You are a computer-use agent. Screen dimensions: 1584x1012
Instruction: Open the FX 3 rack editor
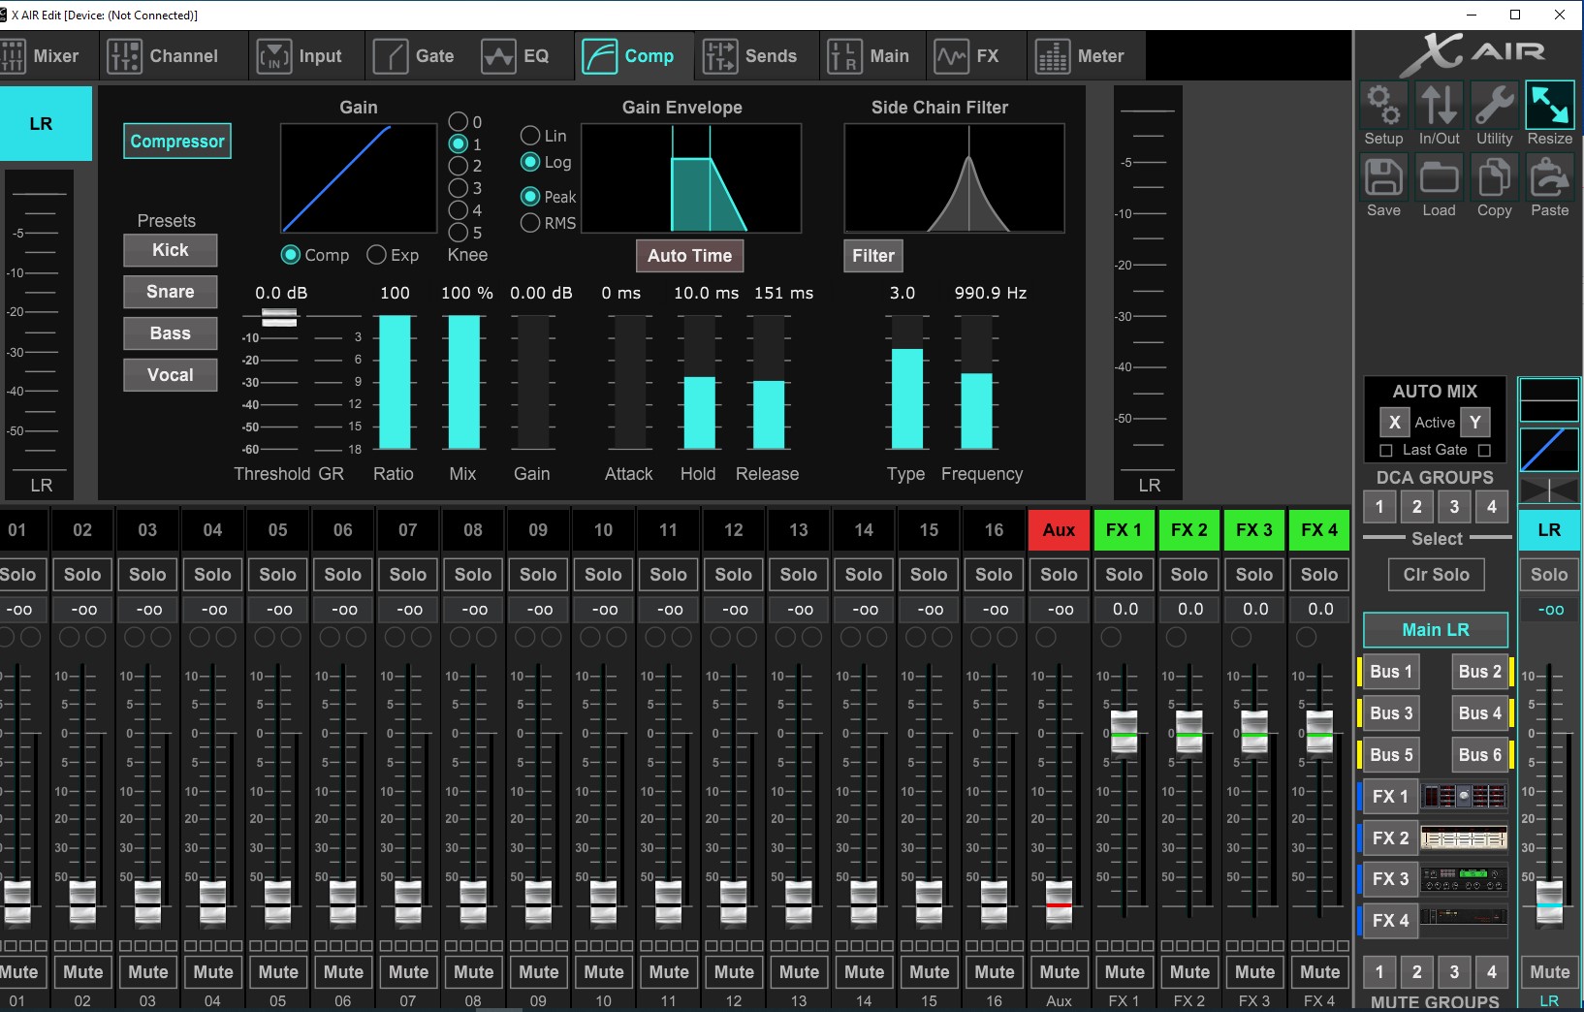click(1464, 879)
